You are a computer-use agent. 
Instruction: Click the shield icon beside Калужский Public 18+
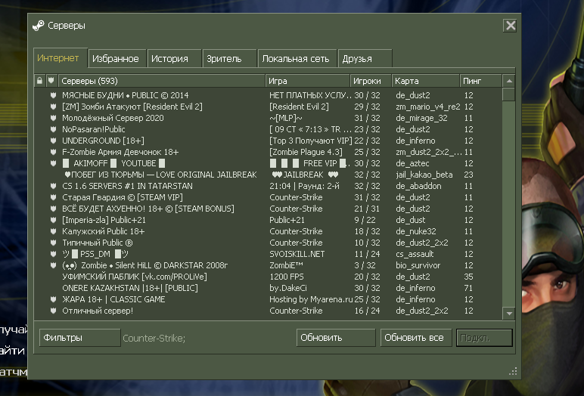(53, 231)
